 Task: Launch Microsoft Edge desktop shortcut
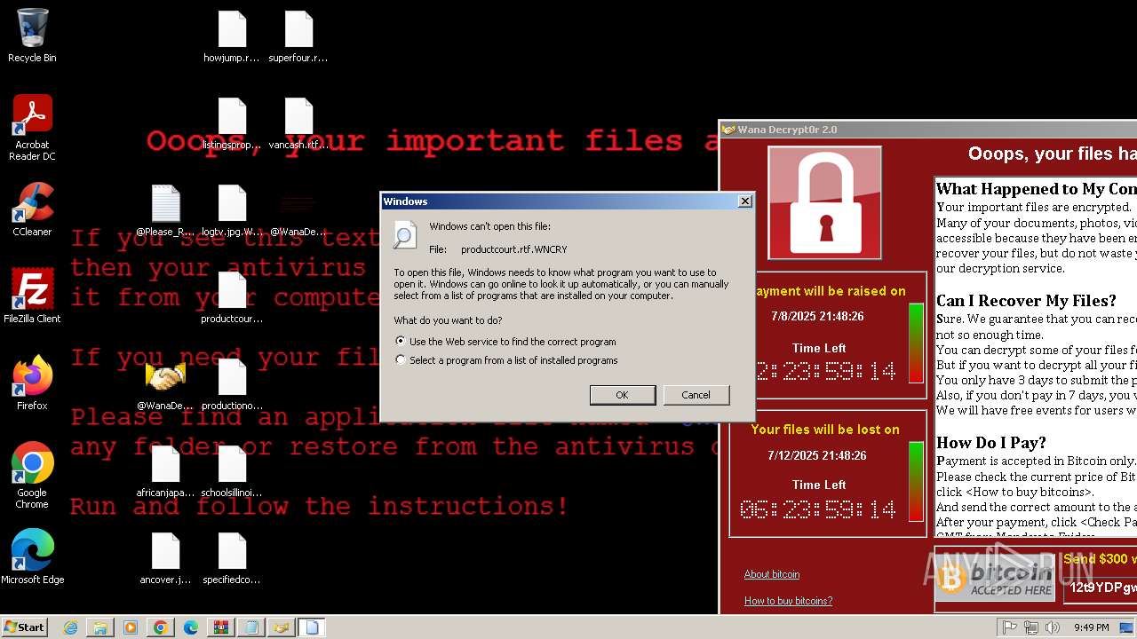pyautogui.click(x=32, y=557)
